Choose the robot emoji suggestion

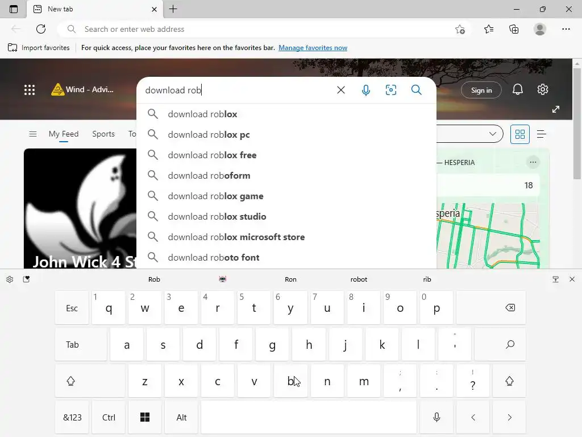click(222, 279)
